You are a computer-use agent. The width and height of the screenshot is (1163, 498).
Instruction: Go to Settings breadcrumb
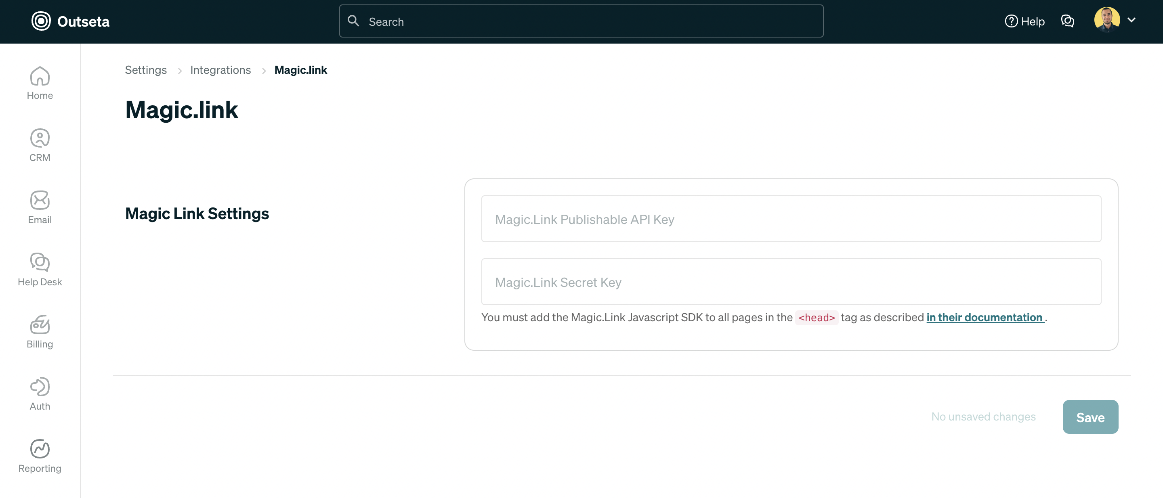click(x=145, y=70)
